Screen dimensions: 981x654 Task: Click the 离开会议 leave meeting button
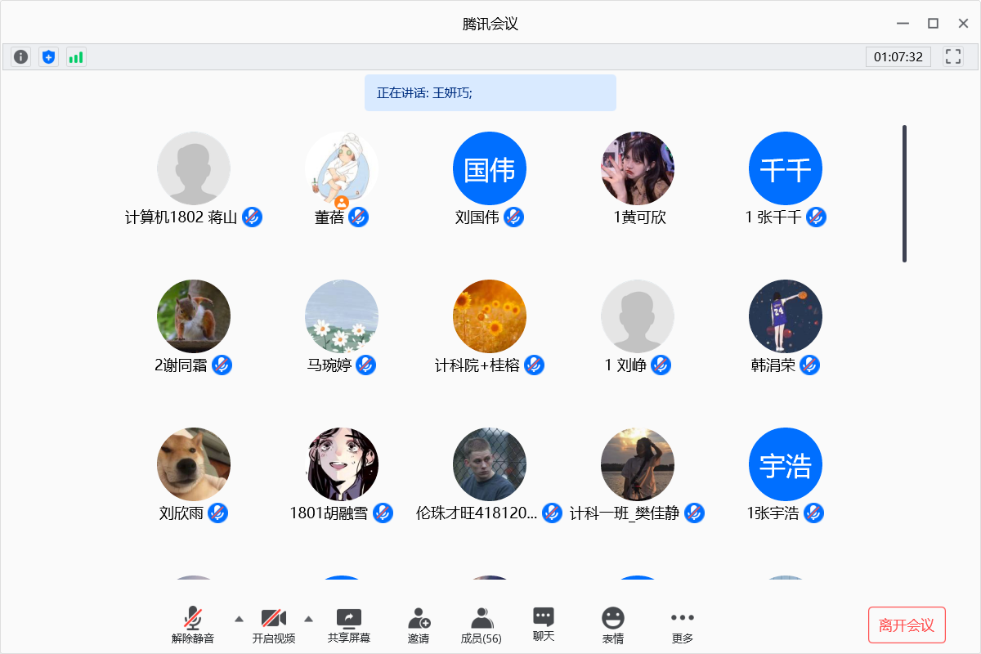point(907,625)
